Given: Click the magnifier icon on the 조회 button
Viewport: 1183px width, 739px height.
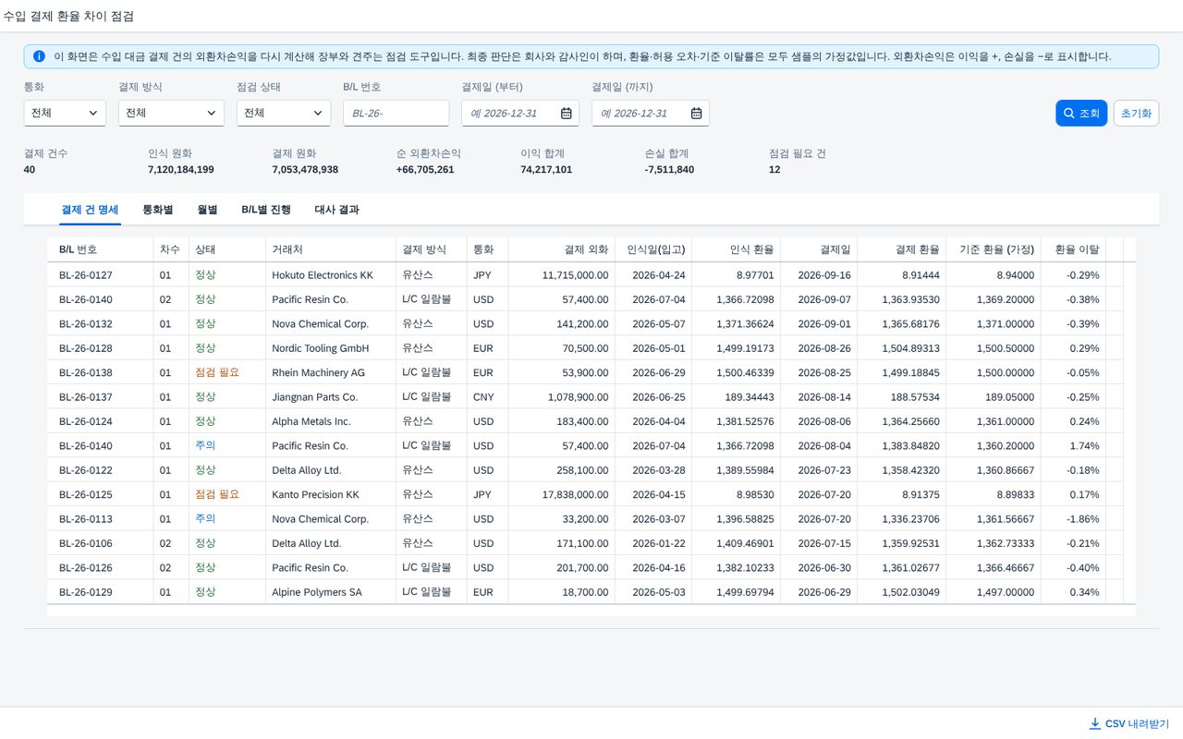Looking at the screenshot, I should 1068,114.
